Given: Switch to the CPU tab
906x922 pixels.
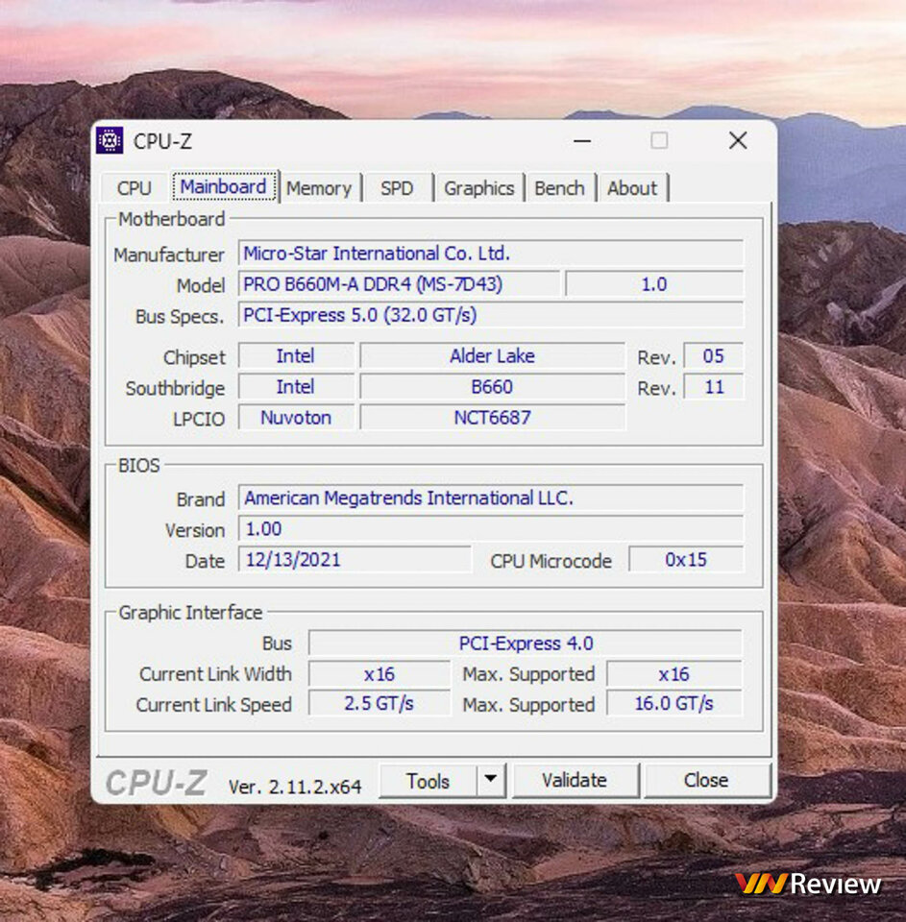Looking at the screenshot, I should [x=135, y=188].
